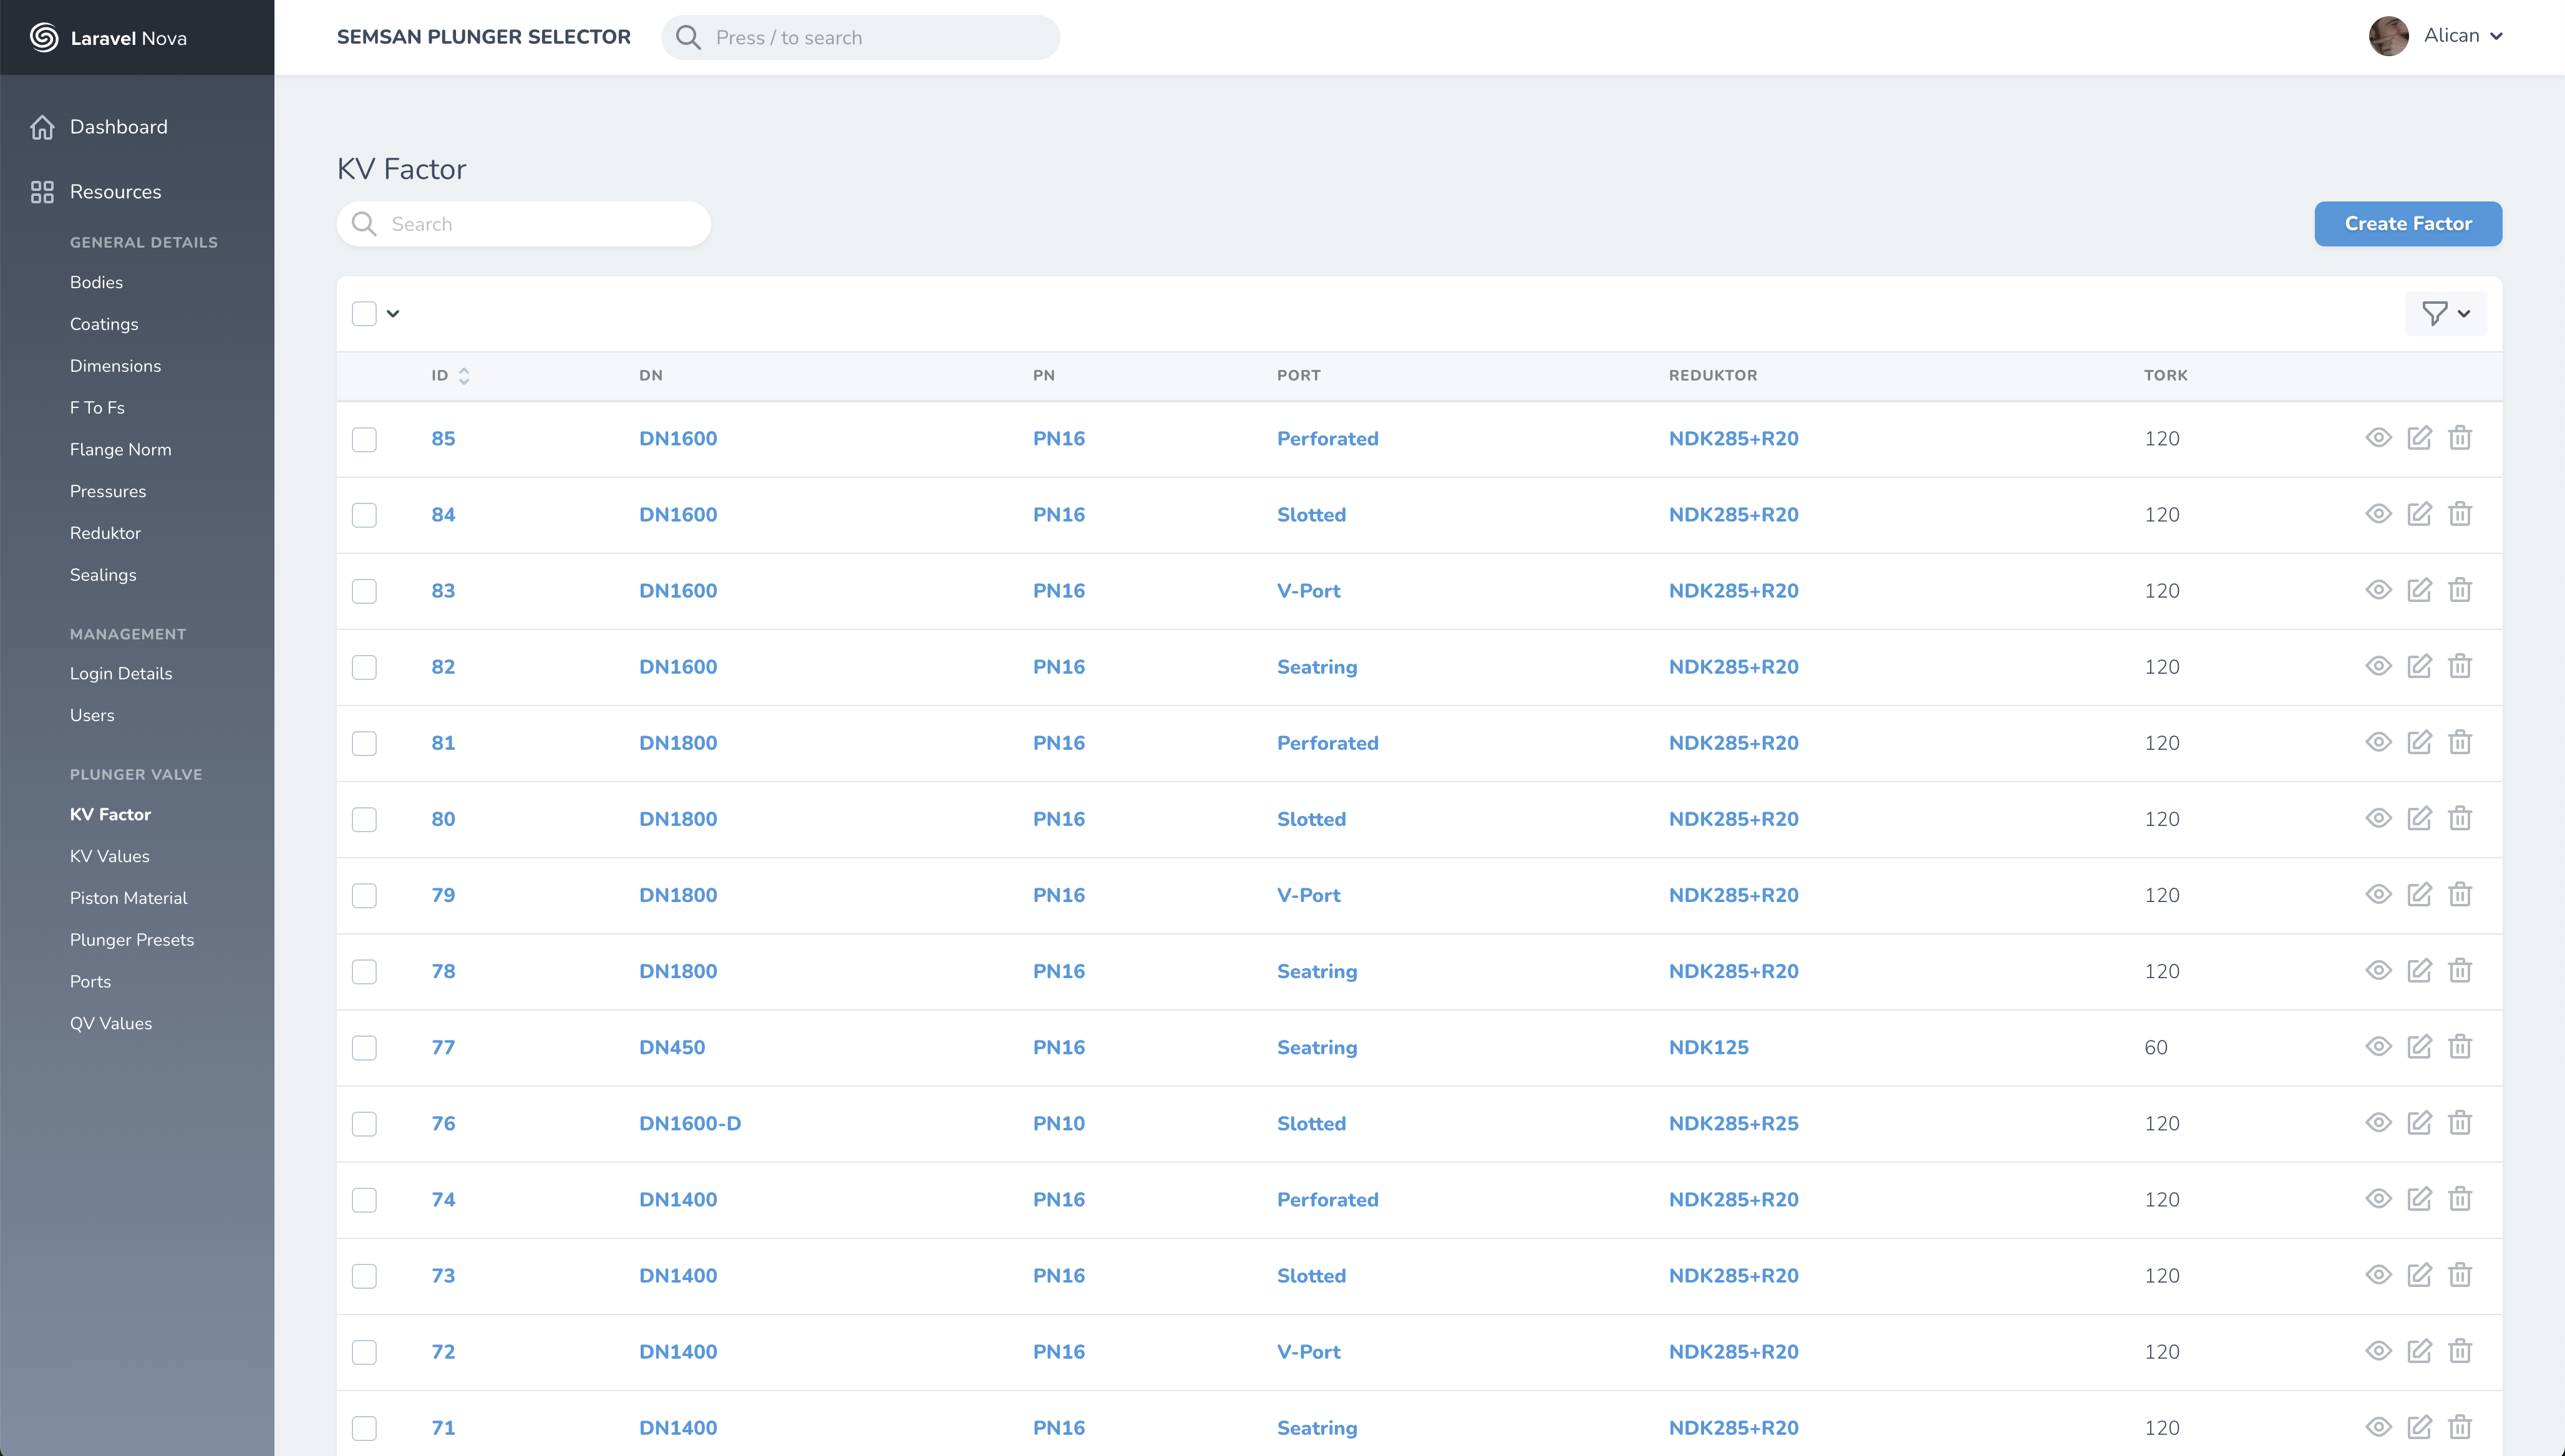
Task: View row 81 using the eye icon
Action: click(2378, 741)
